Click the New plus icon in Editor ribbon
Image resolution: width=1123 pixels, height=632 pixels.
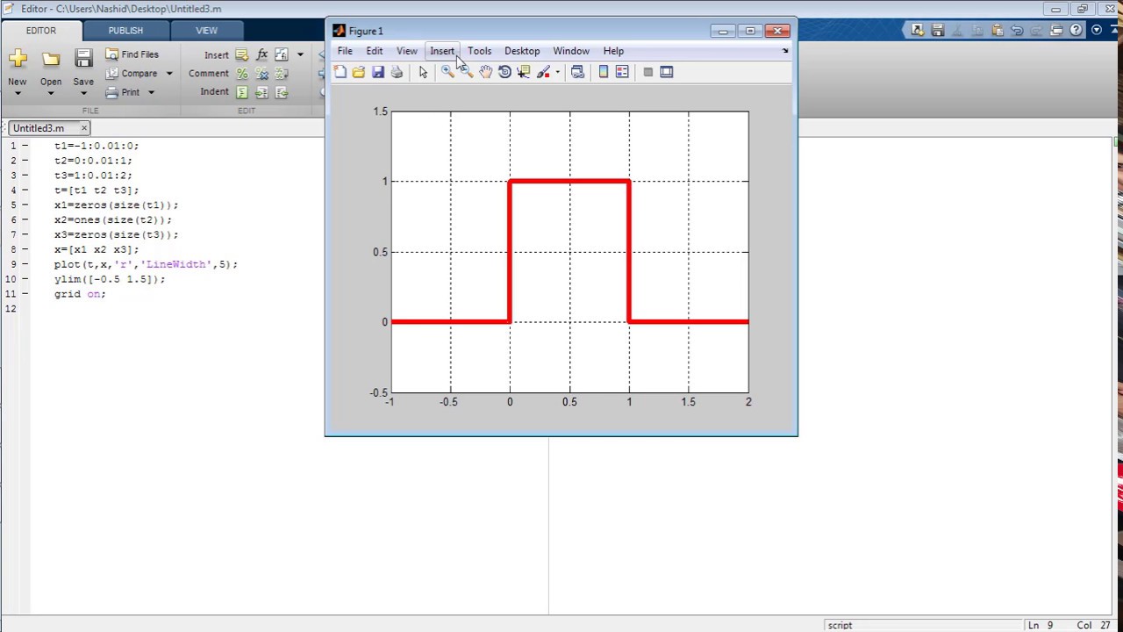(x=18, y=59)
